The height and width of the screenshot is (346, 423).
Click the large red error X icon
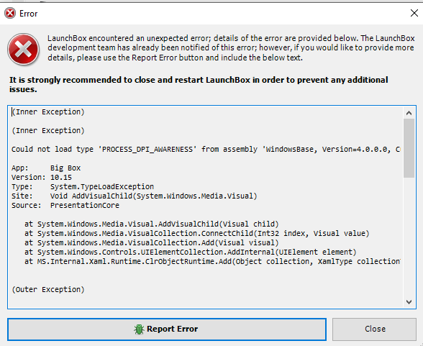24,50
